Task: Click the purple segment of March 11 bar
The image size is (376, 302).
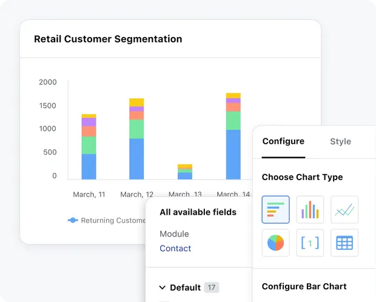Action: tap(89, 122)
